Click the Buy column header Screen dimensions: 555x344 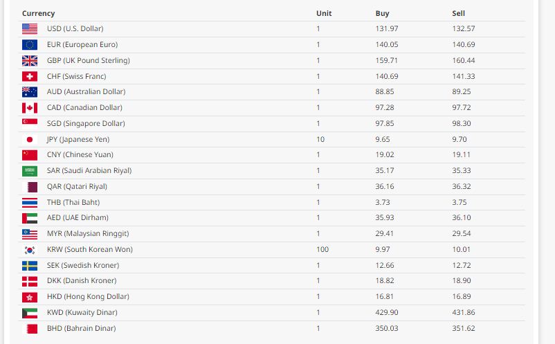click(x=382, y=13)
